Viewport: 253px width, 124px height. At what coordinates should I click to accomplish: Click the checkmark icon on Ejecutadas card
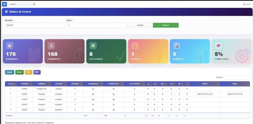[x=93, y=46]
